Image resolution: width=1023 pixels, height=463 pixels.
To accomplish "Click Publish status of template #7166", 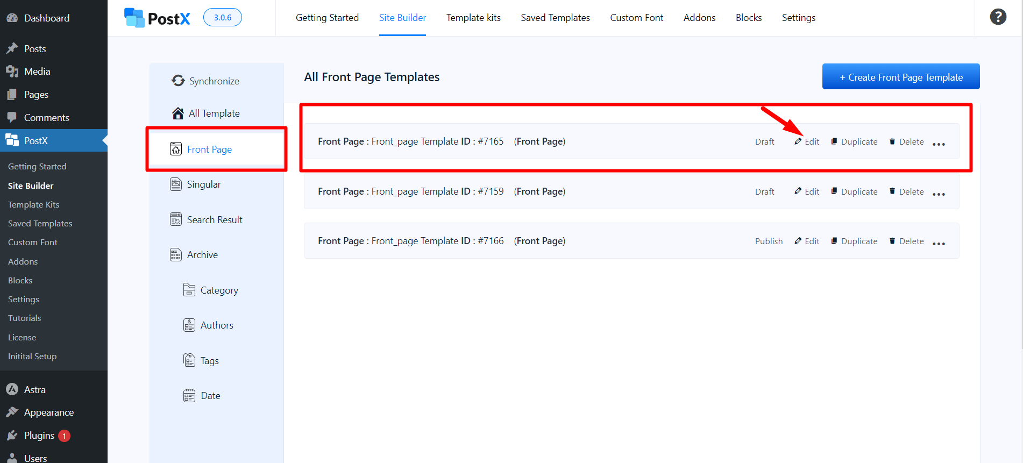I will [769, 241].
